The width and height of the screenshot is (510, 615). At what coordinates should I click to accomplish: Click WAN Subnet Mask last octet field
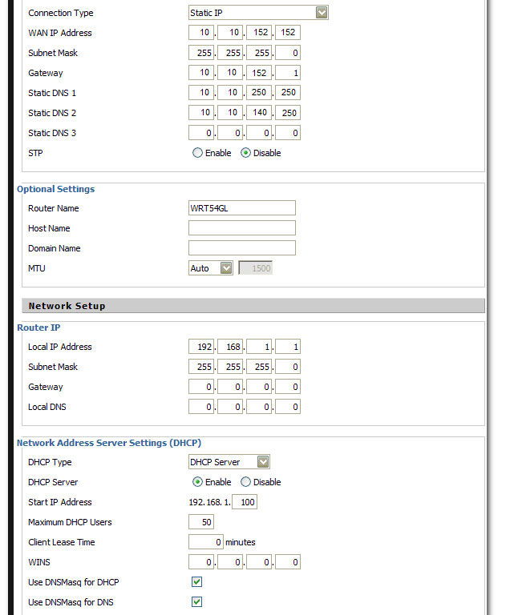click(288, 53)
